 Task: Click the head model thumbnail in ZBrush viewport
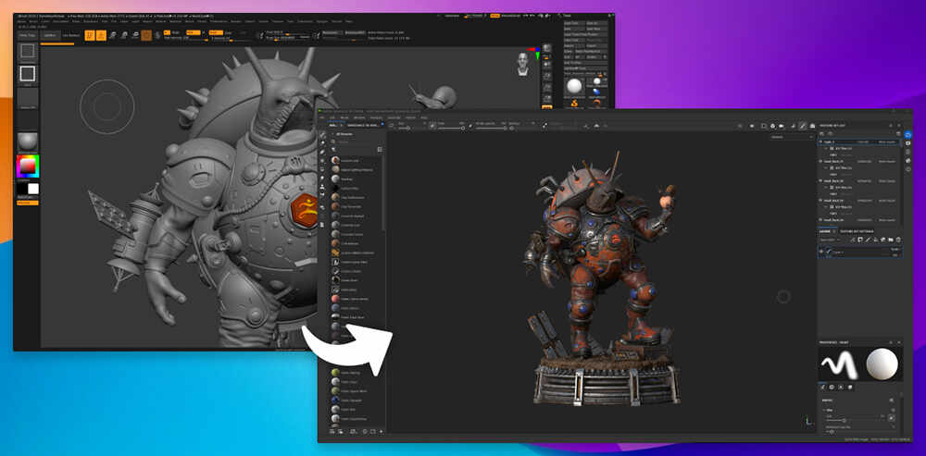[x=522, y=63]
